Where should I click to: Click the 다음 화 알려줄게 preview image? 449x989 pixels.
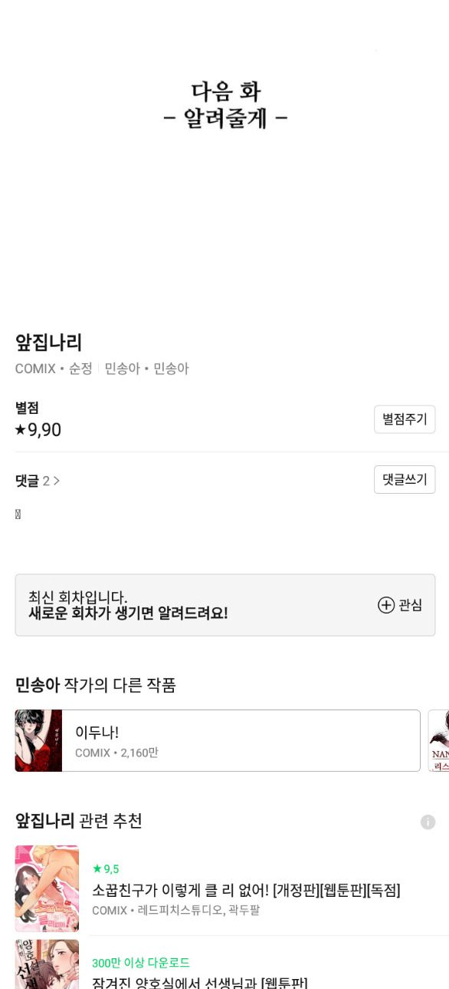click(224, 154)
